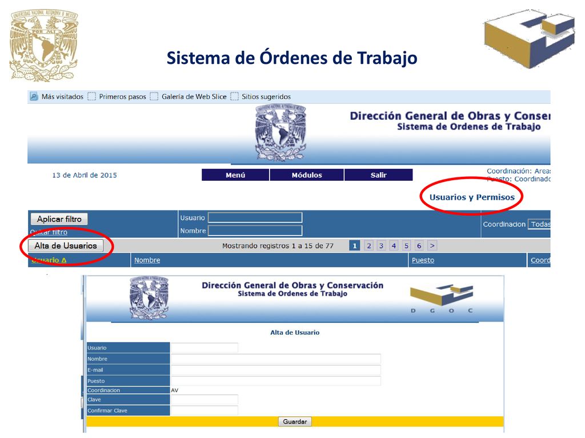Viewport: 585px width, 438px height.
Task: Go to results page 5
Action: click(406, 246)
